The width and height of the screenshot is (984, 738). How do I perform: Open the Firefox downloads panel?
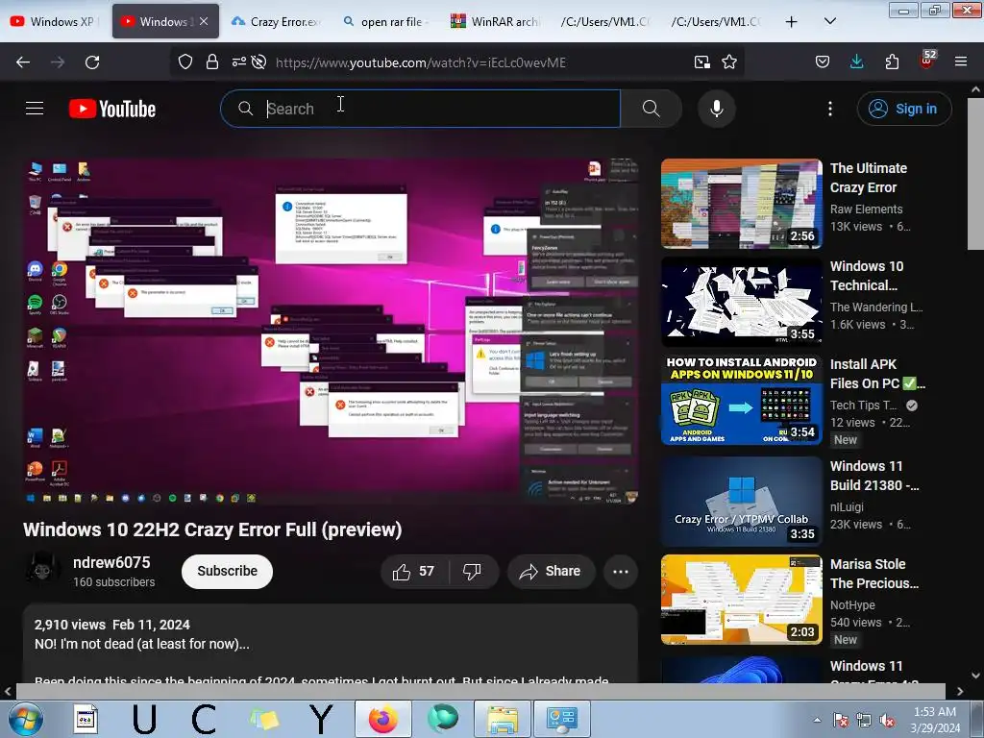[856, 62]
